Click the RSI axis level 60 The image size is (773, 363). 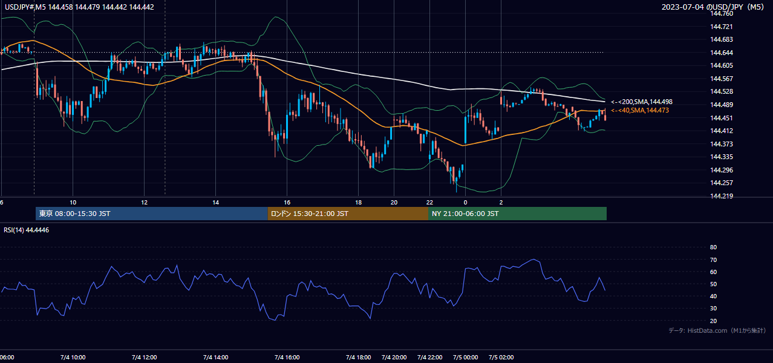click(713, 272)
